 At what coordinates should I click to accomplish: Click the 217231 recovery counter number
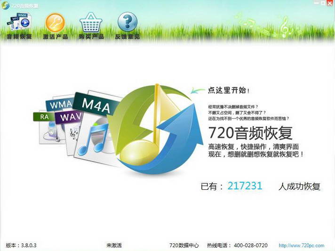(245, 186)
